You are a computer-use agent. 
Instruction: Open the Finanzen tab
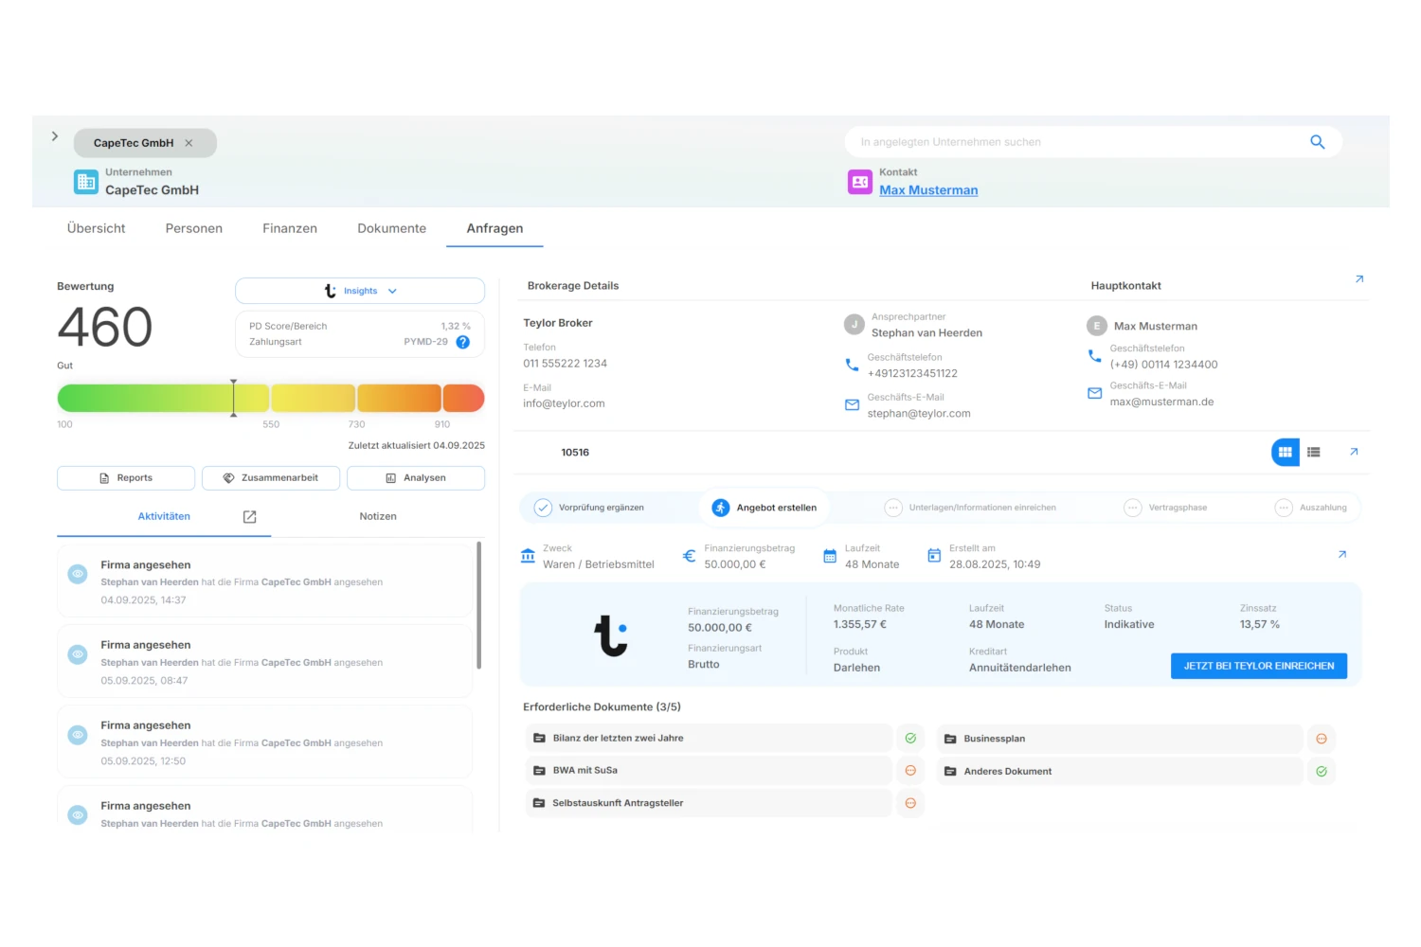pos(290,228)
